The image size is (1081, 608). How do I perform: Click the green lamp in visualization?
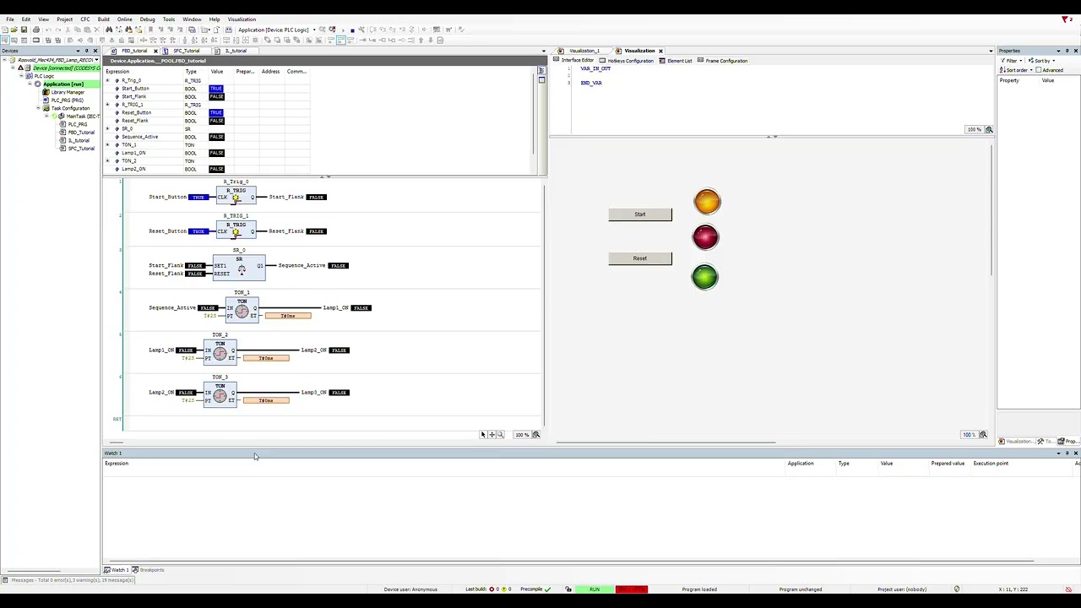click(704, 277)
